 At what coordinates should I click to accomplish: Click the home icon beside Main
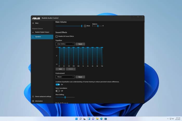point(33,23)
